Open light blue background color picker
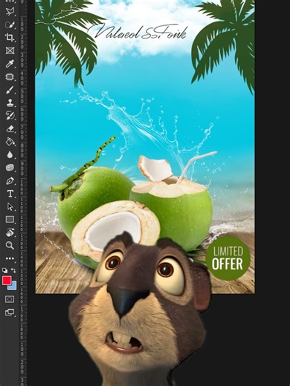Screen dimensions: 290x386 13,287
